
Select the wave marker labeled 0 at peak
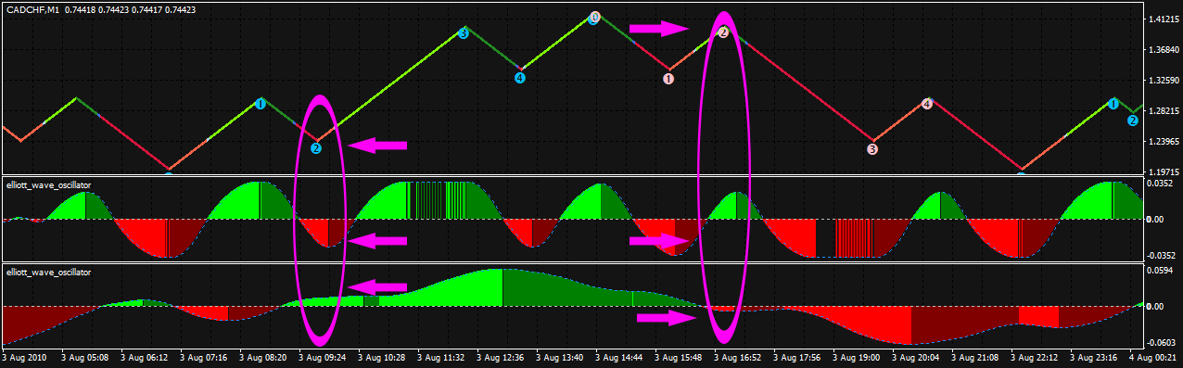pyautogui.click(x=594, y=18)
